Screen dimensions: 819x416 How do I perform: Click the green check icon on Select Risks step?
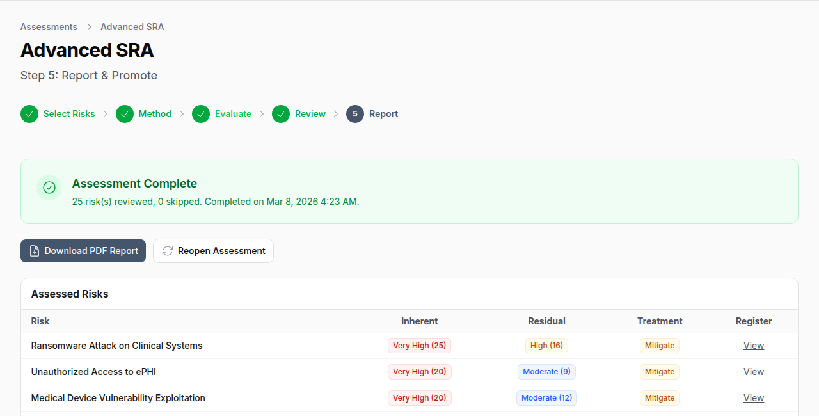tap(29, 113)
